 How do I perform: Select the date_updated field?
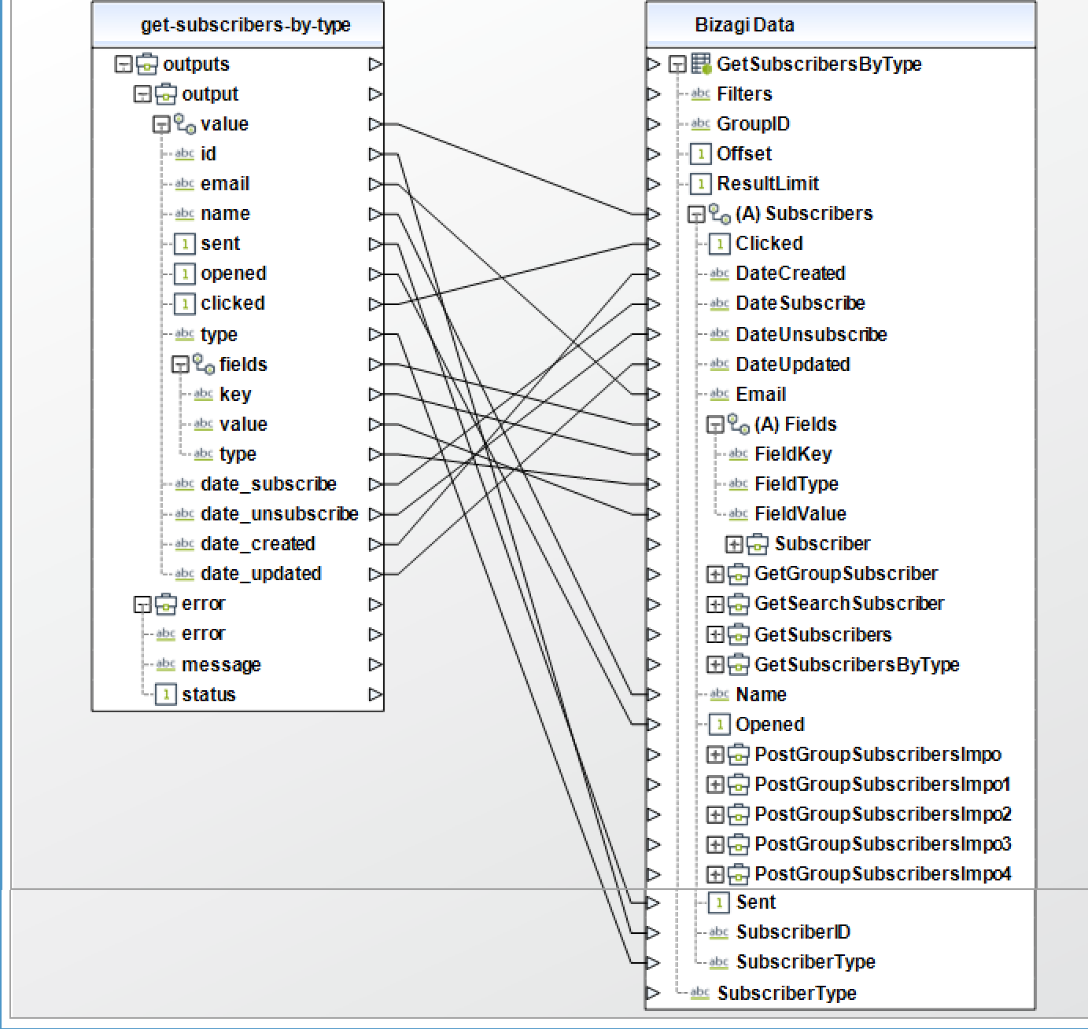(x=260, y=574)
